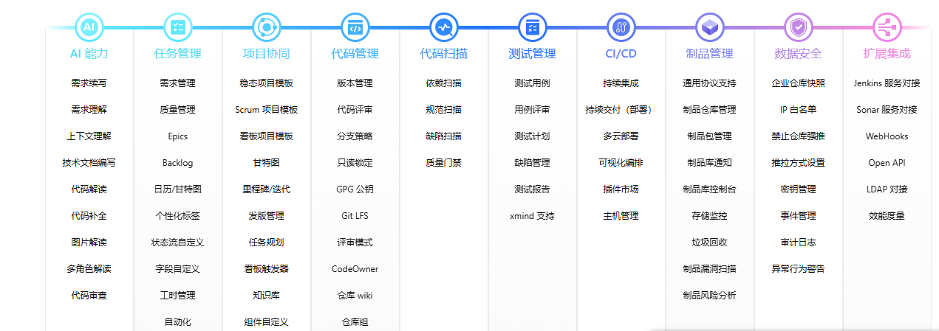Click 制品漏洞扫描 item
Viewport: 939px width, 331px height.
pyautogui.click(x=709, y=269)
